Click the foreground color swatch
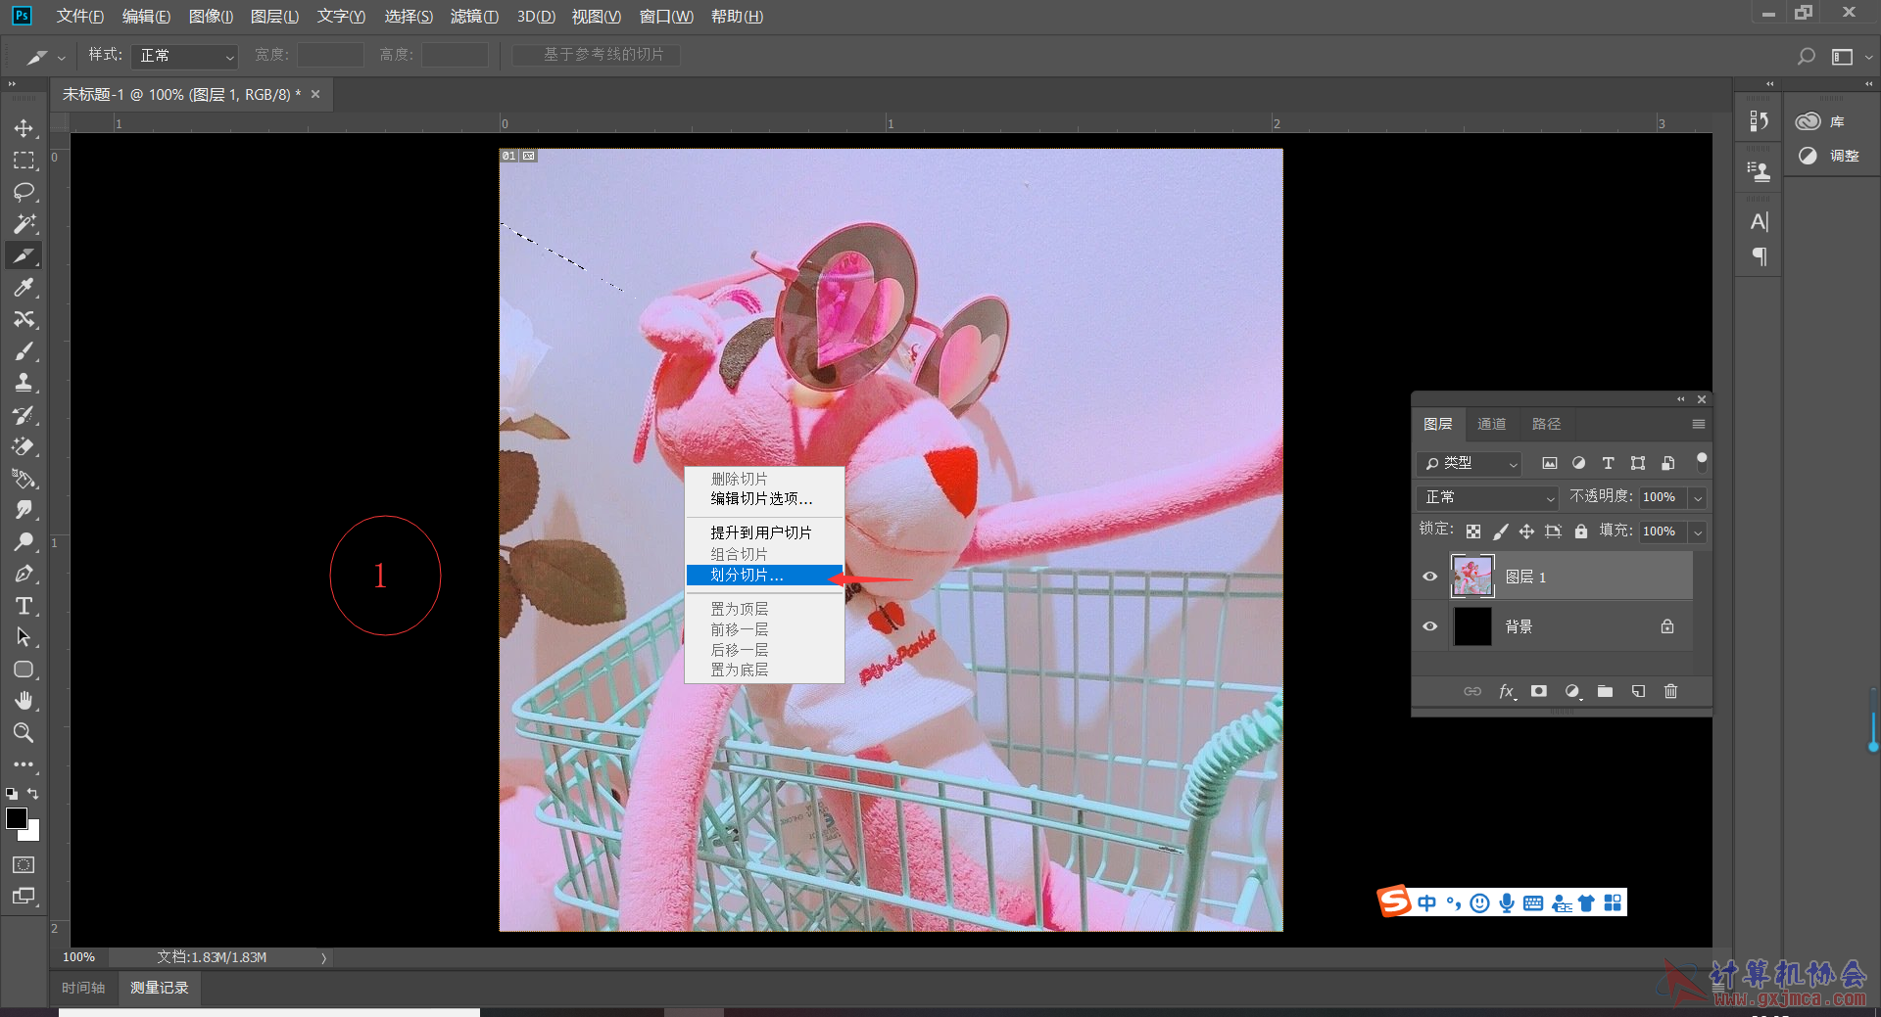The width and height of the screenshot is (1881, 1017). click(x=16, y=818)
